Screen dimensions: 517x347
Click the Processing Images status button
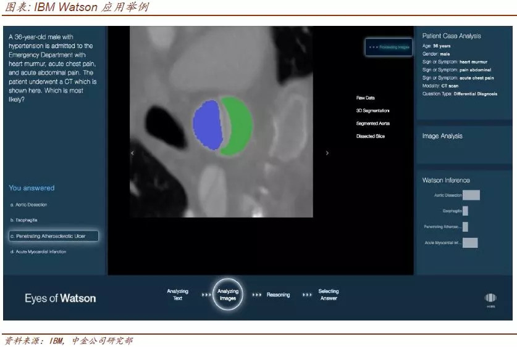[x=389, y=47]
